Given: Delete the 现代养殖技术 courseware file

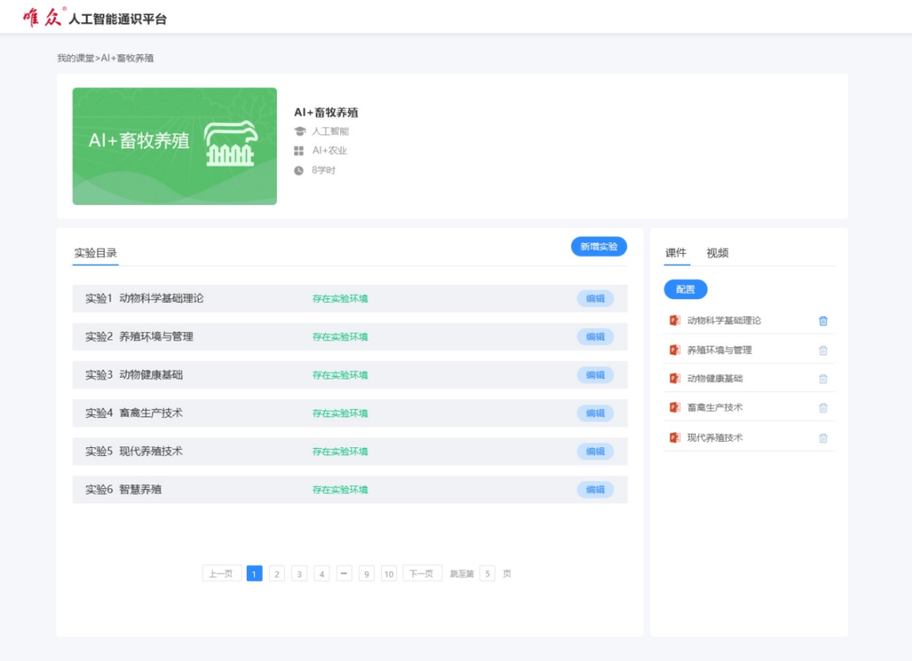Looking at the screenshot, I should [822, 437].
